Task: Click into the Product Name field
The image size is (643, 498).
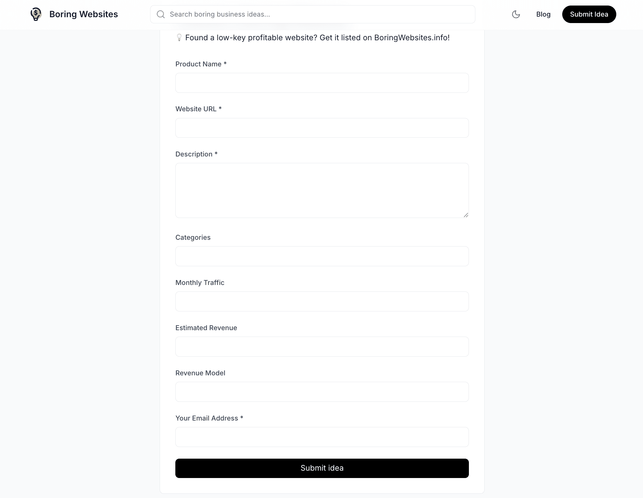Action: 322,83
